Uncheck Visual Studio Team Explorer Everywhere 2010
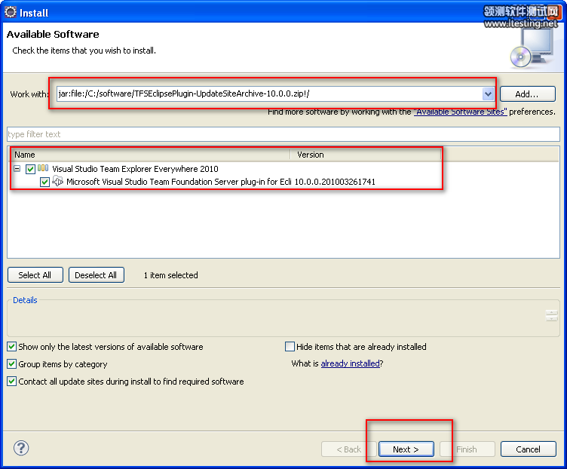The height and width of the screenshot is (469, 567). click(30, 169)
